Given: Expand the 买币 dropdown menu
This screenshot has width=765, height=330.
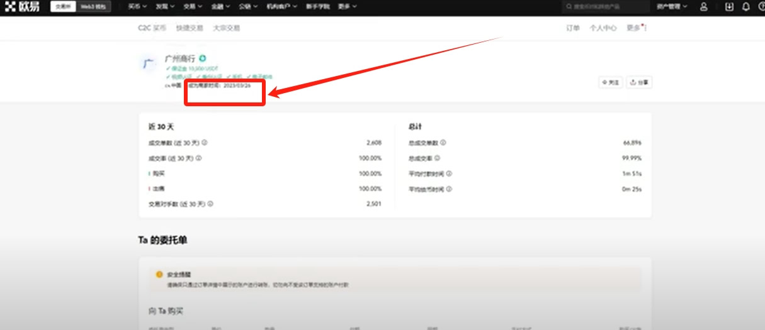Looking at the screenshot, I should [x=137, y=7].
